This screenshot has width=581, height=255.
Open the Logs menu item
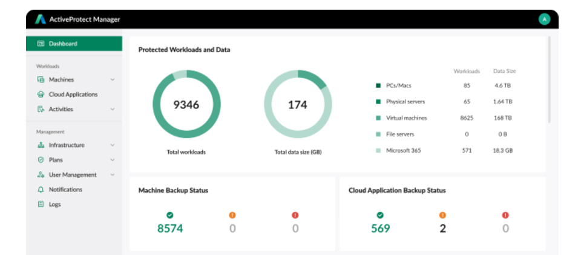pyautogui.click(x=54, y=204)
